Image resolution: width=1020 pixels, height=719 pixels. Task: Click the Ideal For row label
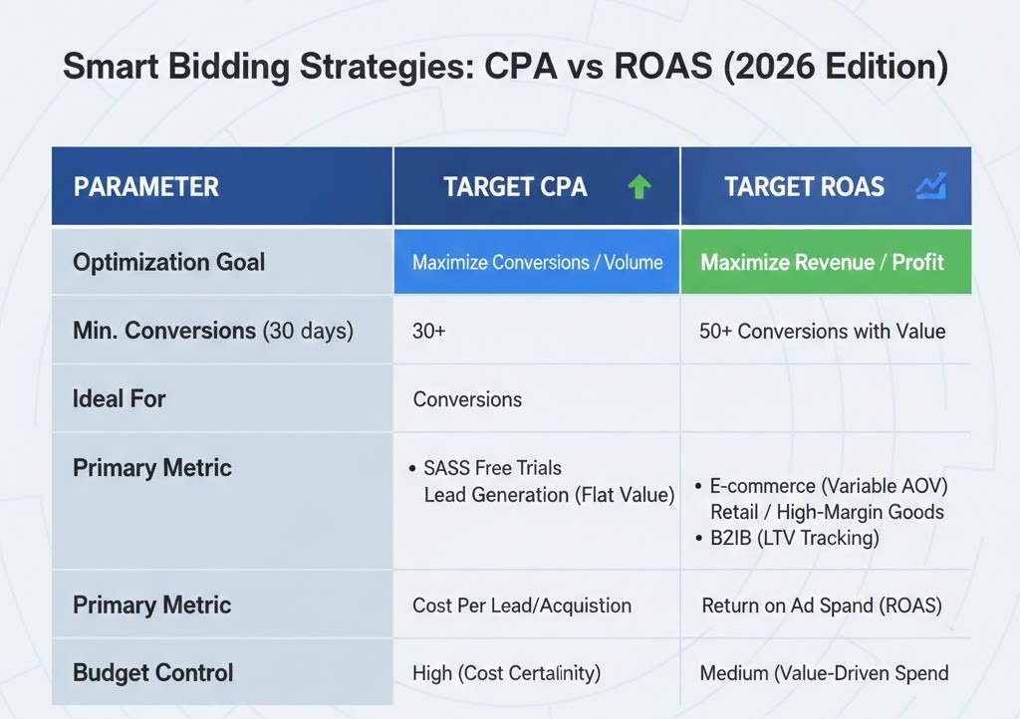tap(119, 399)
